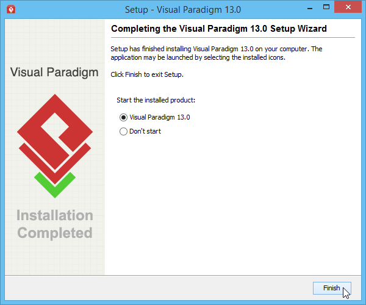Viewport: 366px width, 305px height.
Task: Minimize the Setup window
Action: (310, 8)
